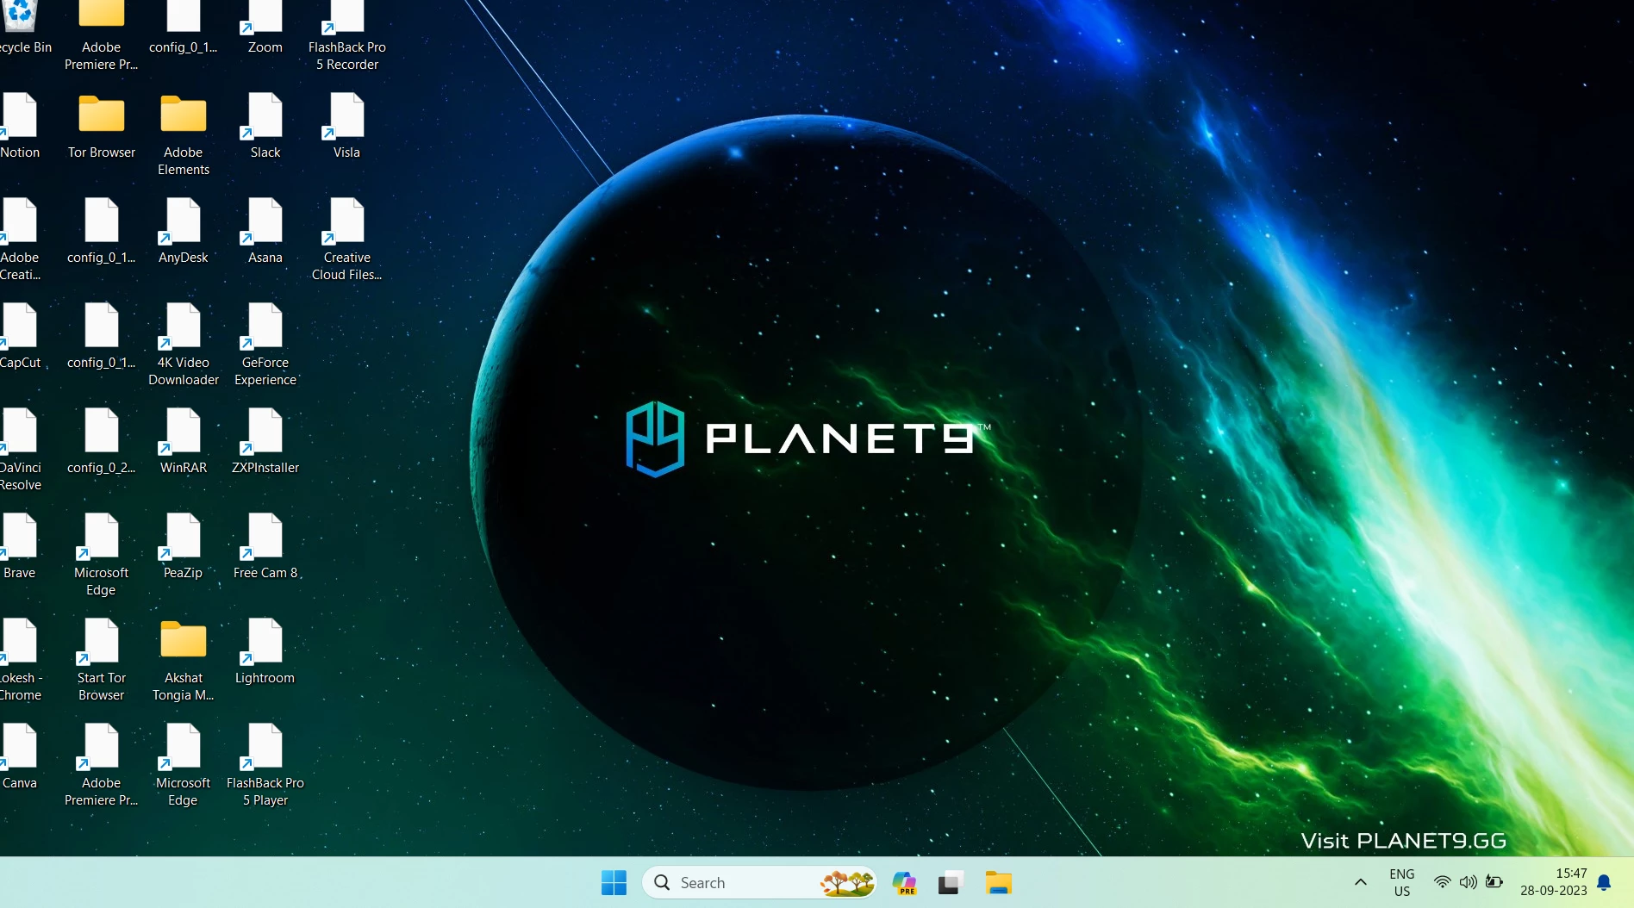
Task: Select the Creative Cloud Files shortcut
Action: point(346,240)
